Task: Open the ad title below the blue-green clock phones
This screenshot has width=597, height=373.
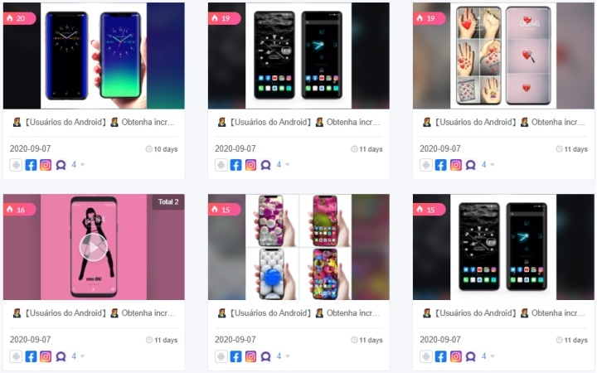Action: [94, 122]
